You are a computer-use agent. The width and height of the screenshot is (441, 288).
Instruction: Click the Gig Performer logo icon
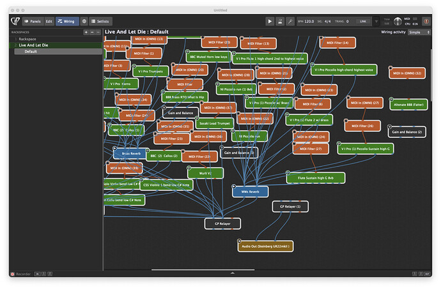[15, 21]
